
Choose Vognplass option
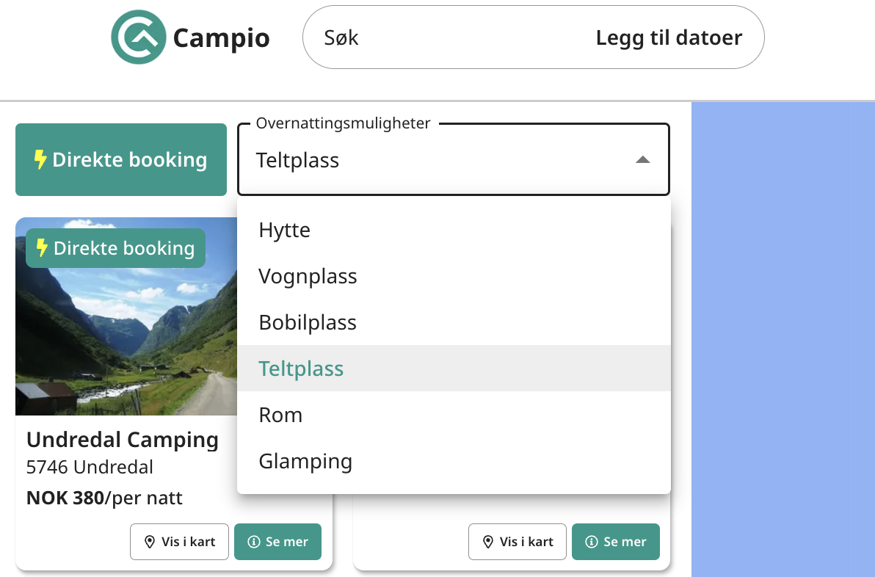(x=454, y=276)
